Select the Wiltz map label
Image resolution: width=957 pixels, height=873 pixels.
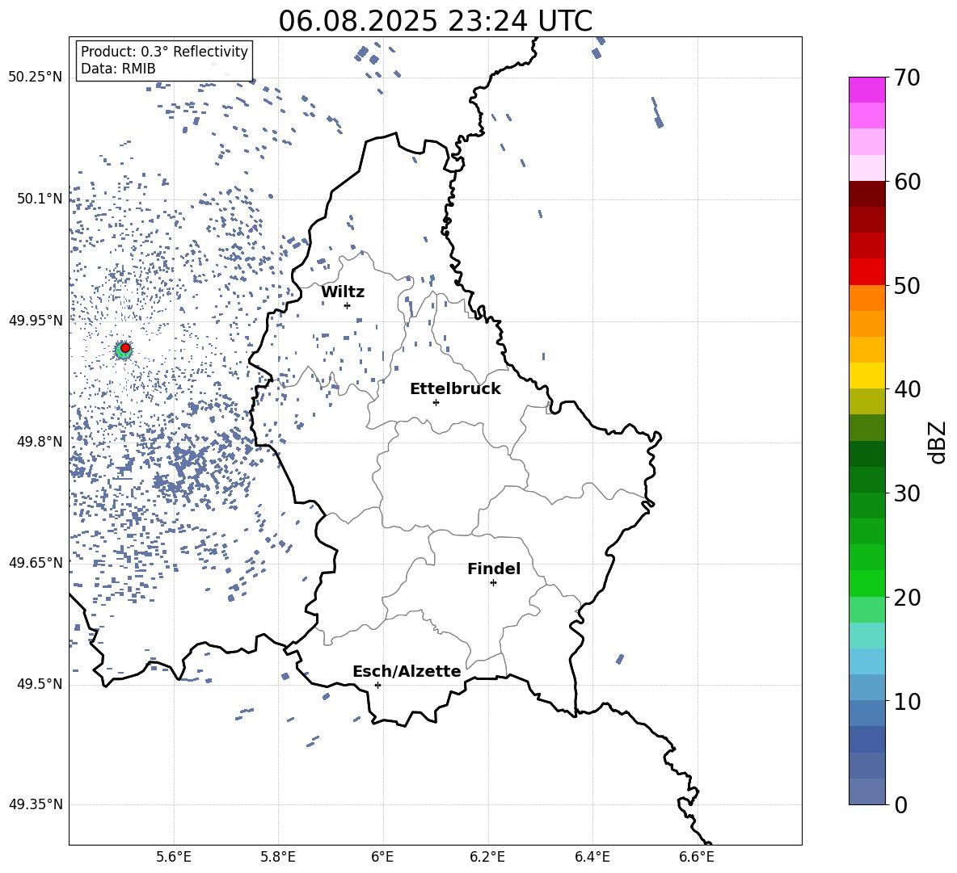(x=343, y=292)
